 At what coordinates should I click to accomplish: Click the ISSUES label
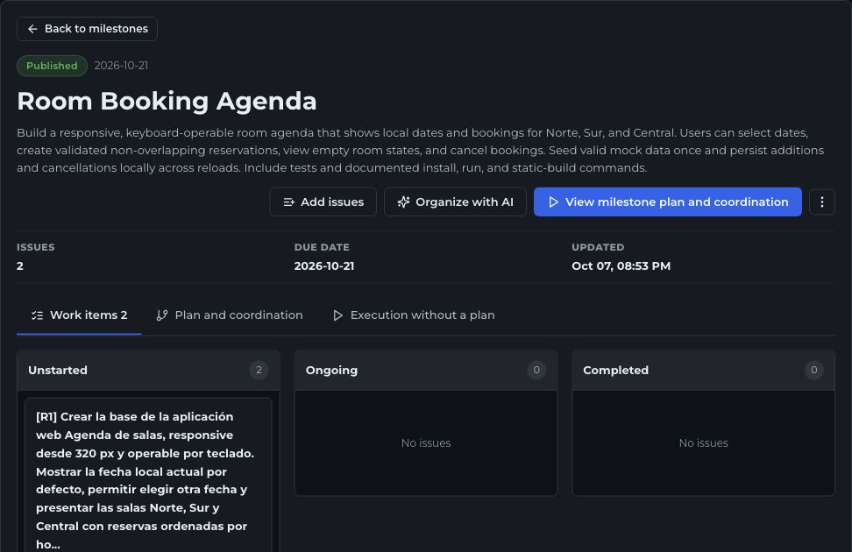point(35,247)
